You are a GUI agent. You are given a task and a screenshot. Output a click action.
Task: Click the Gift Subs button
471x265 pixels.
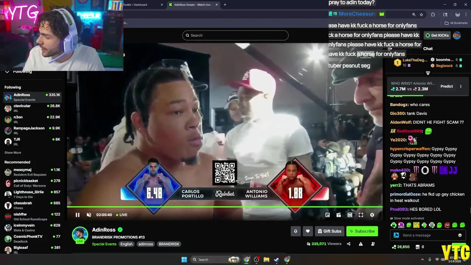click(329, 231)
